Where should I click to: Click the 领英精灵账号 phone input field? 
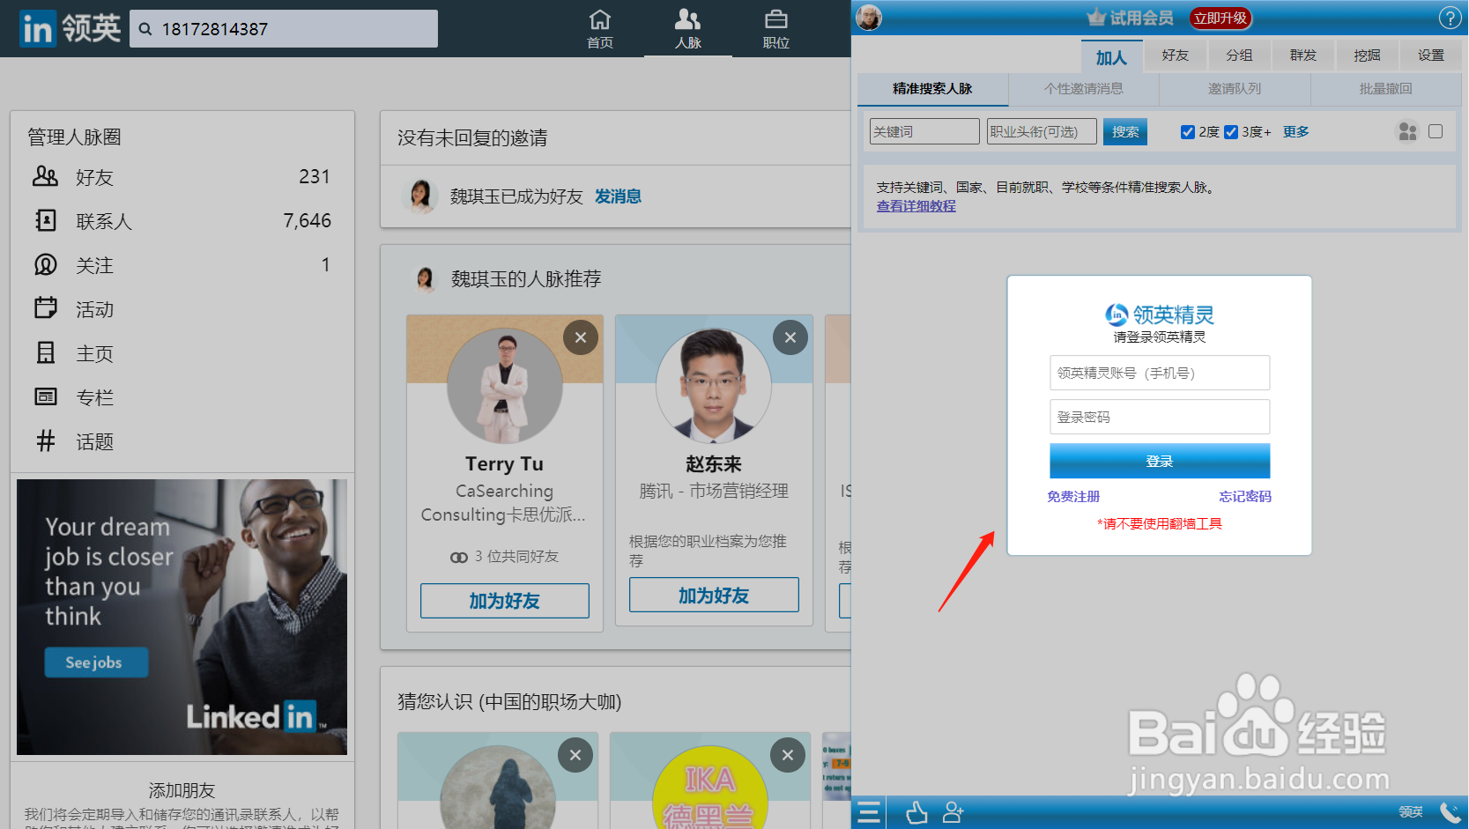(1160, 373)
